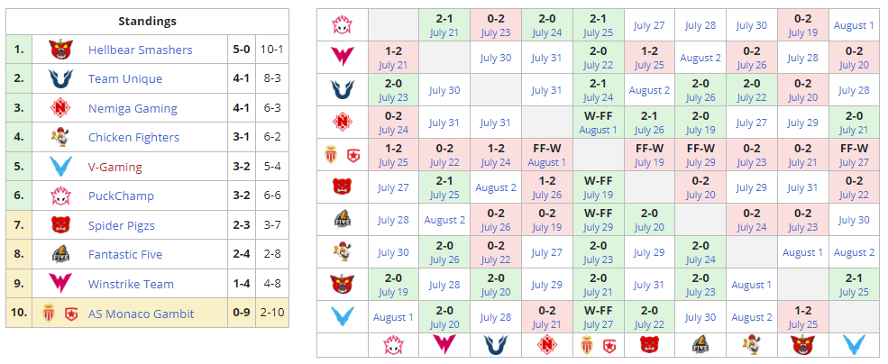Screen dimensions: 888x364
Task: Click the Standings table header
Action: pos(147,21)
